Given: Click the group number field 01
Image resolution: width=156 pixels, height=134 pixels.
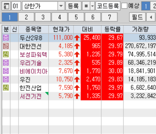Looking at the screenshot, I should coord(16,6).
